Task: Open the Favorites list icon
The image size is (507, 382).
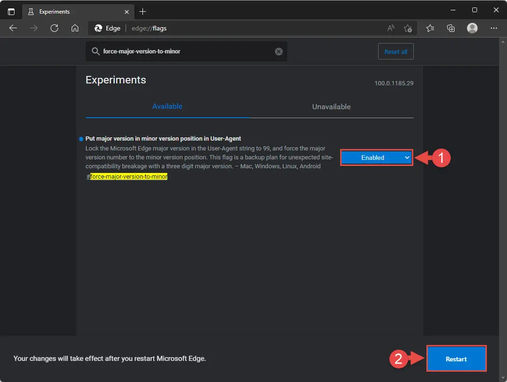Action: [x=430, y=28]
